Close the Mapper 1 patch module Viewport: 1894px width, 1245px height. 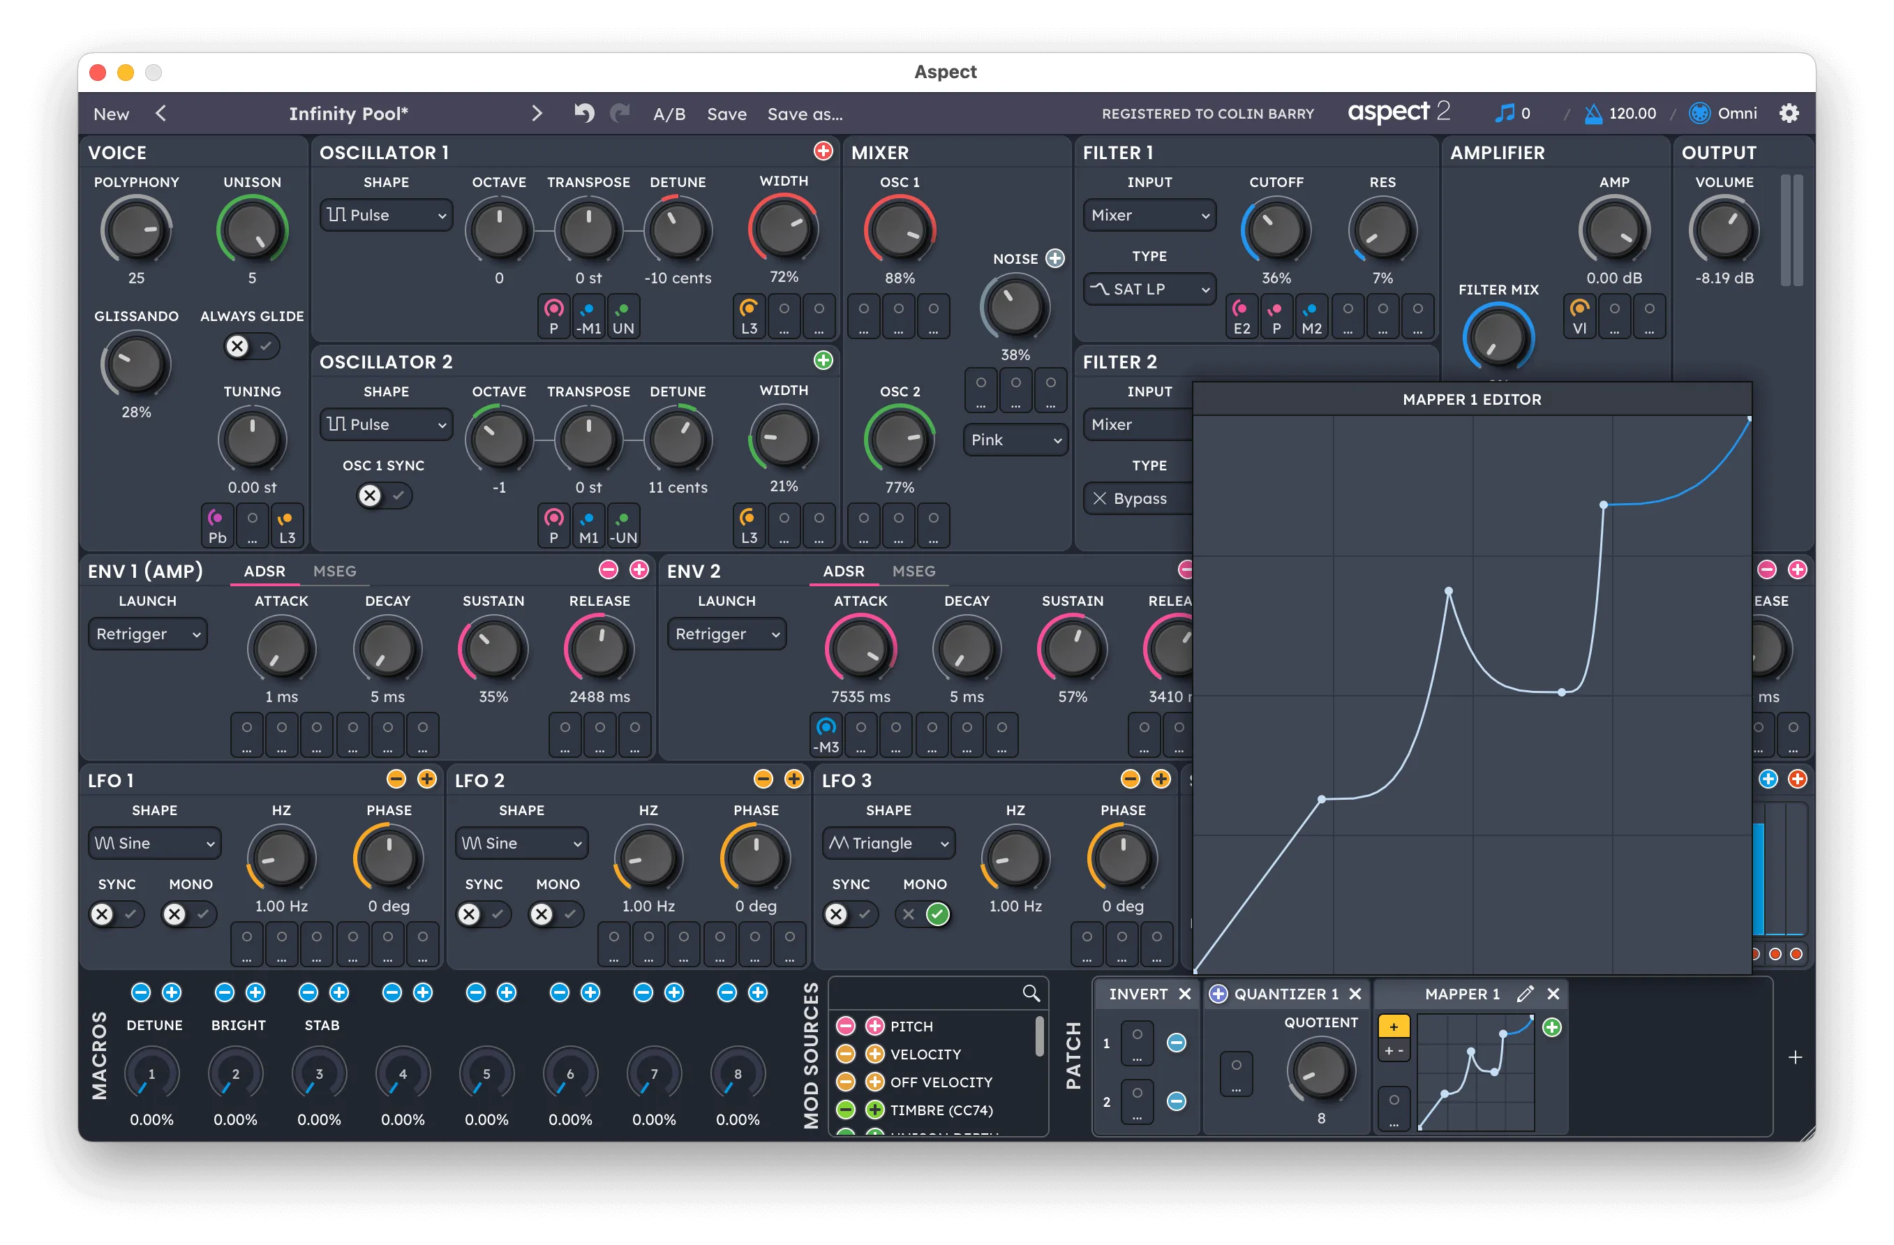[1553, 994]
